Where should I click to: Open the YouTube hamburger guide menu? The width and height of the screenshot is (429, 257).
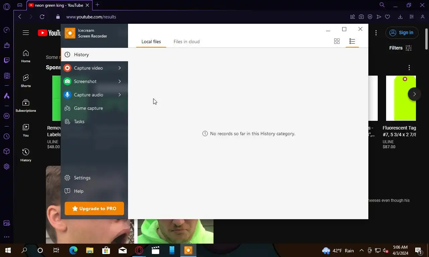coord(26,32)
